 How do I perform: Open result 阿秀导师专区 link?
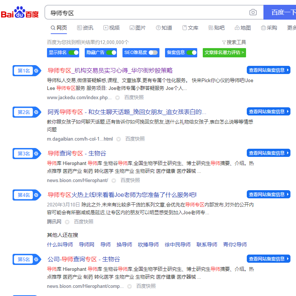pyautogui.click(x=127, y=112)
